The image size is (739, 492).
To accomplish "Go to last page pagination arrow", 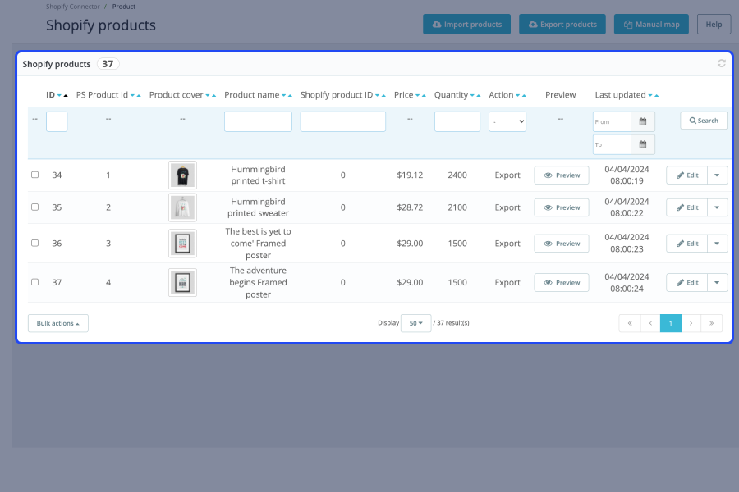I will 712,323.
